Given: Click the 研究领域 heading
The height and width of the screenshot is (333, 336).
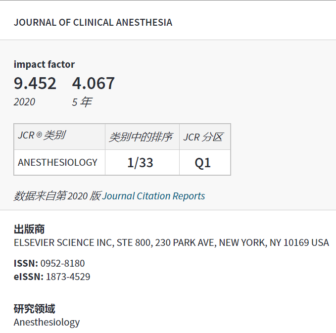Looking at the screenshot, I should [34, 309].
